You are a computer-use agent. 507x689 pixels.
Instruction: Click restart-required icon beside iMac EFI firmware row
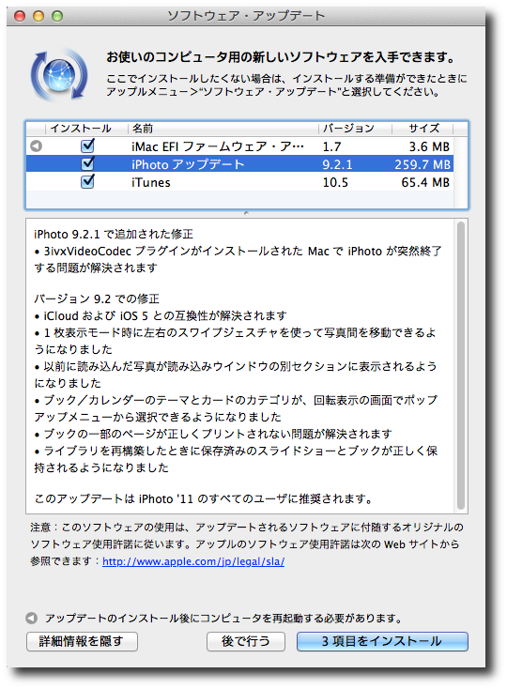tap(36, 145)
